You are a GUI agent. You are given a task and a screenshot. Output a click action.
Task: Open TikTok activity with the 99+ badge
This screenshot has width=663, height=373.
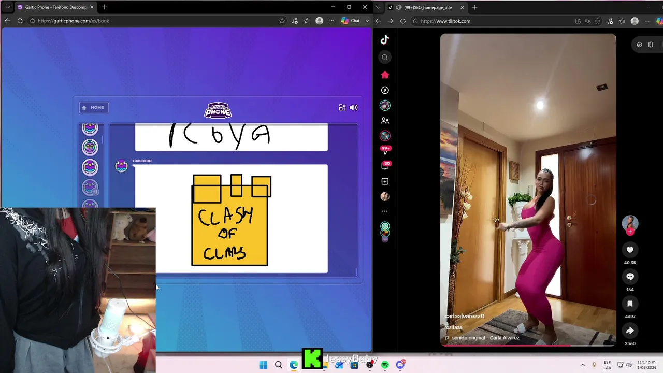385,150
